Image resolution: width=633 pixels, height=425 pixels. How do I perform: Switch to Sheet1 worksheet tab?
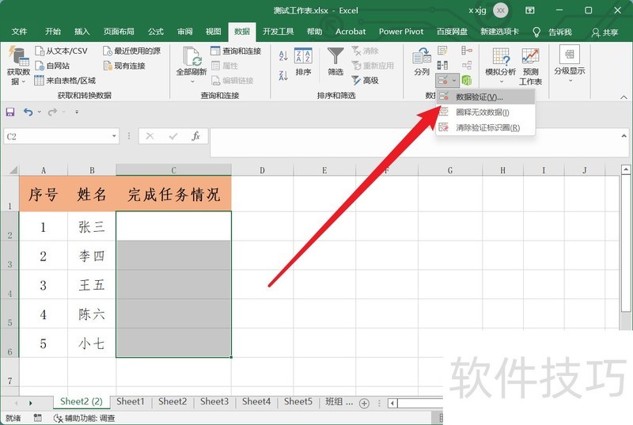click(131, 401)
